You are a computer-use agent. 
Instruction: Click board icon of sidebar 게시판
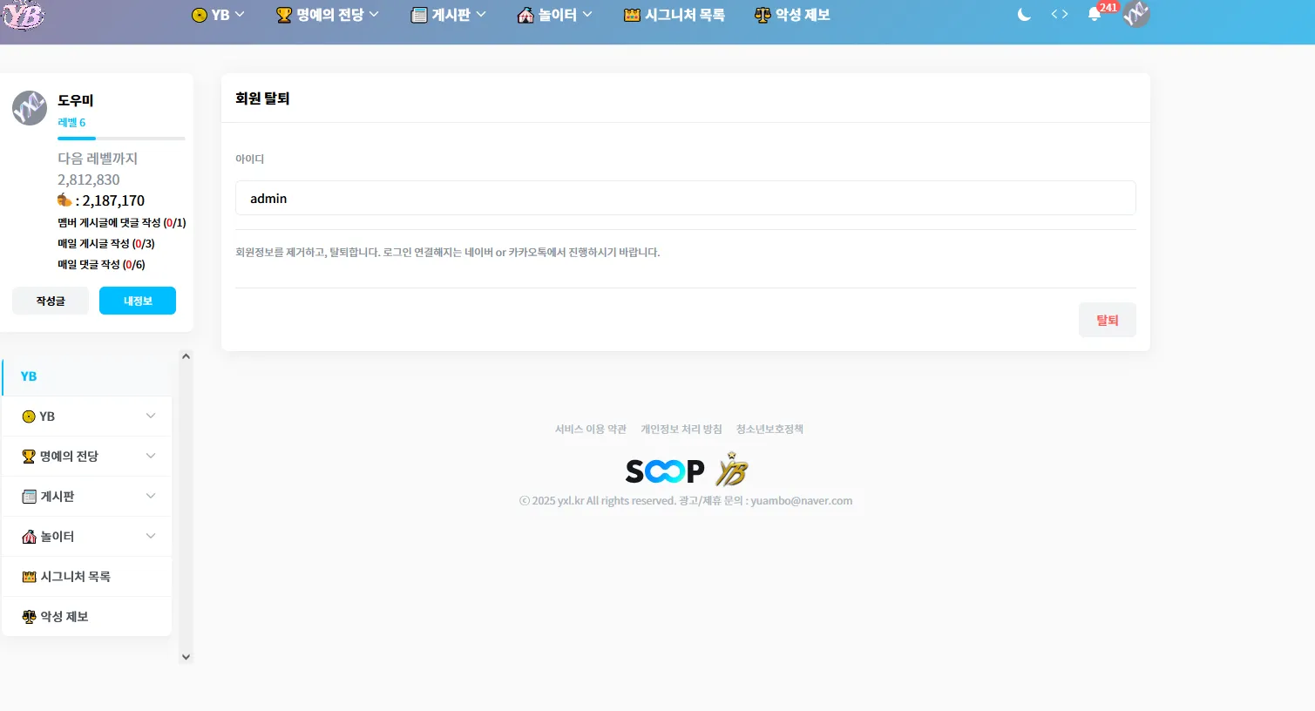coord(29,497)
